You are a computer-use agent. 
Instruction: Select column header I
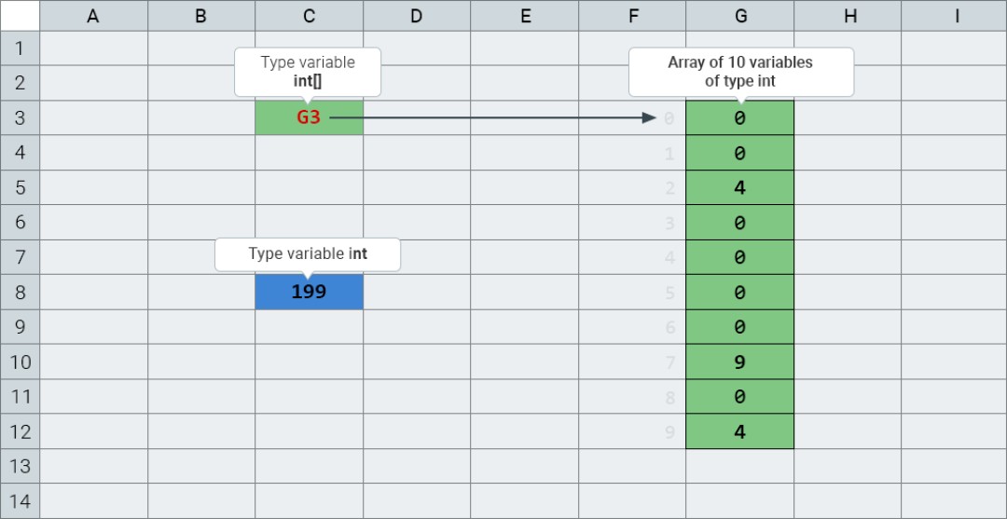pos(955,16)
